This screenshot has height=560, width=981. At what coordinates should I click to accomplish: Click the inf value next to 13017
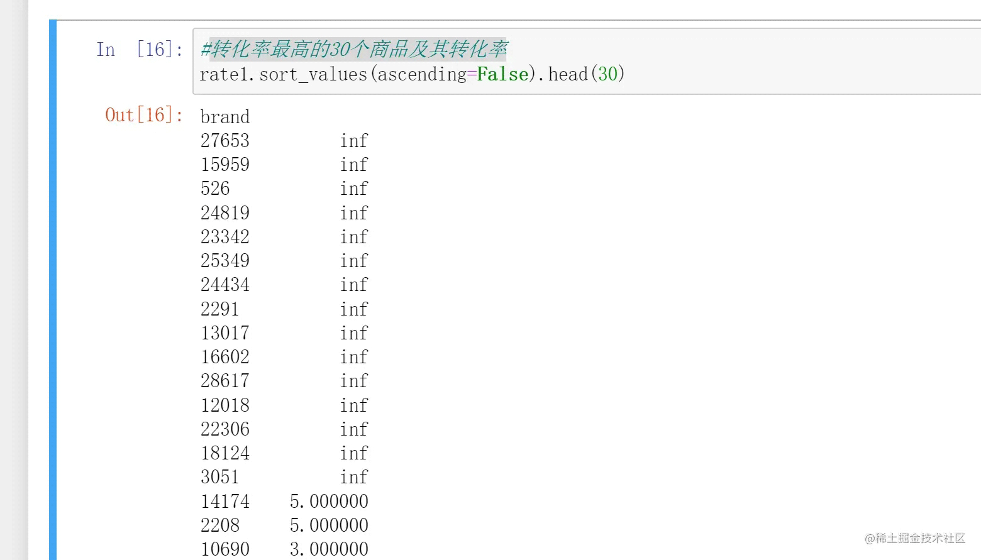[353, 333]
